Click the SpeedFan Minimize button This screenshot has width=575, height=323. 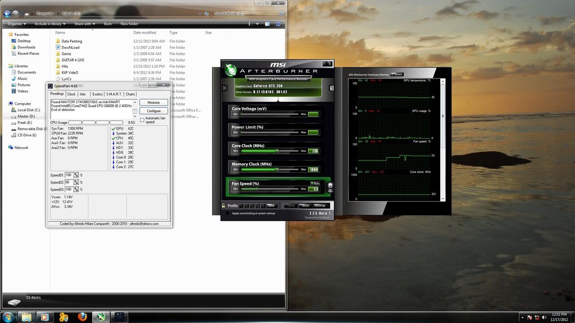(x=154, y=103)
